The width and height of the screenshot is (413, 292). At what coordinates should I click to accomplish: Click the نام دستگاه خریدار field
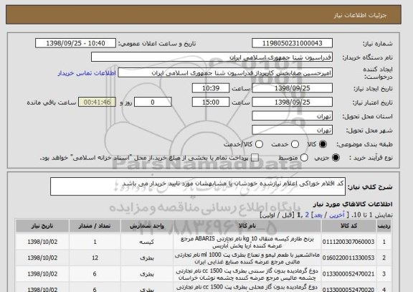[x=212, y=57]
